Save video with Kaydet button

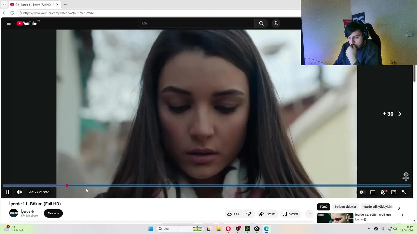click(x=290, y=214)
